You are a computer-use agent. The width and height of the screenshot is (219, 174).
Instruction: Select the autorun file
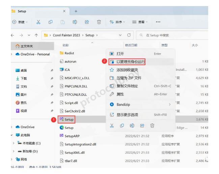click(x=68, y=61)
